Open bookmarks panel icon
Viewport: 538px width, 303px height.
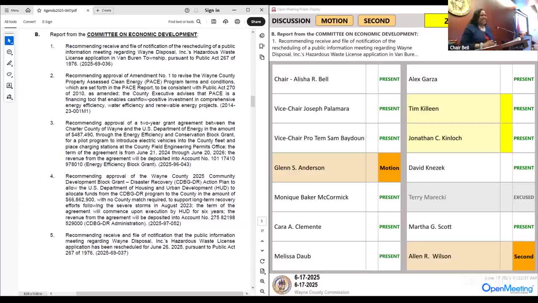pos(262,46)
